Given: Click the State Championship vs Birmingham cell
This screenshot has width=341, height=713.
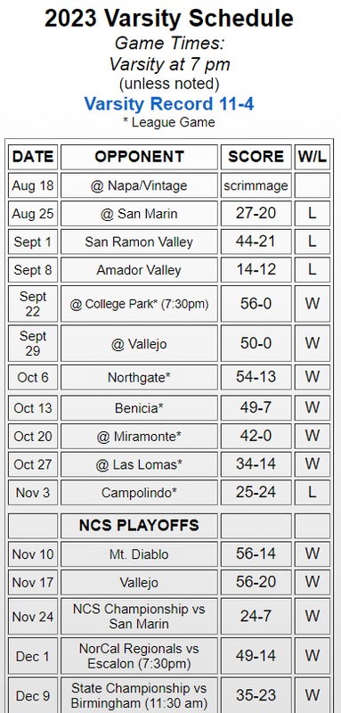Looking at the screenshot, I should tap(140, 695).
